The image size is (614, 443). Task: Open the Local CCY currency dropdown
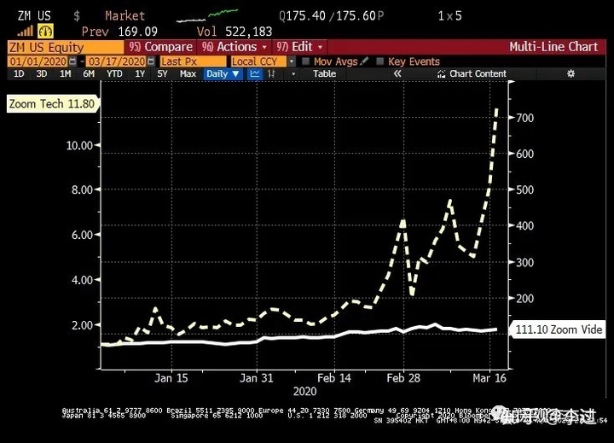(x=260, y=61)
